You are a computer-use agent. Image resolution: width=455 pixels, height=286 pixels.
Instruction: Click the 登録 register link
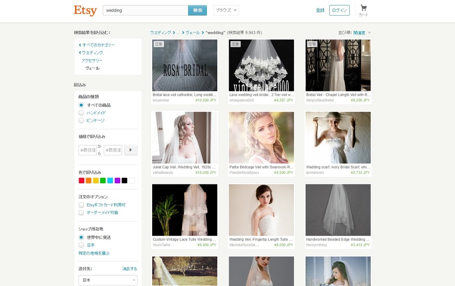(x=320, y=10)
